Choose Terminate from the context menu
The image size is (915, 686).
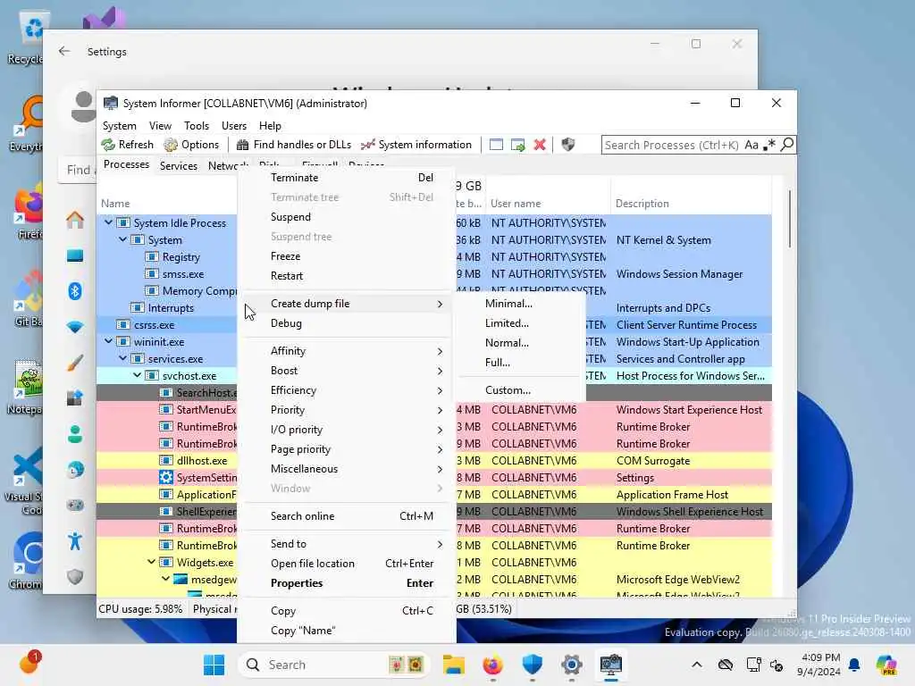click(347, 178)
